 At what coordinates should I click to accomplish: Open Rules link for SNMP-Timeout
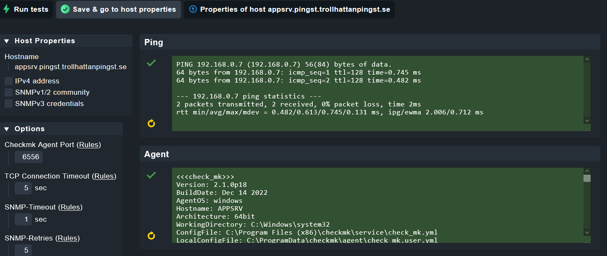(x=70, y=207)
